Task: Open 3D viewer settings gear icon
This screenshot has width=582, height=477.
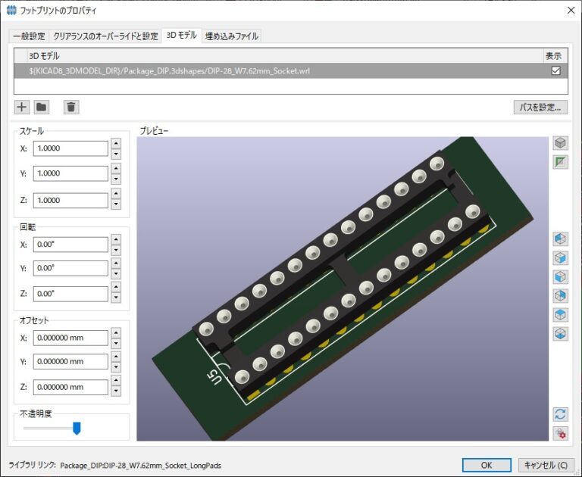Action: click(x=561, y=433)
